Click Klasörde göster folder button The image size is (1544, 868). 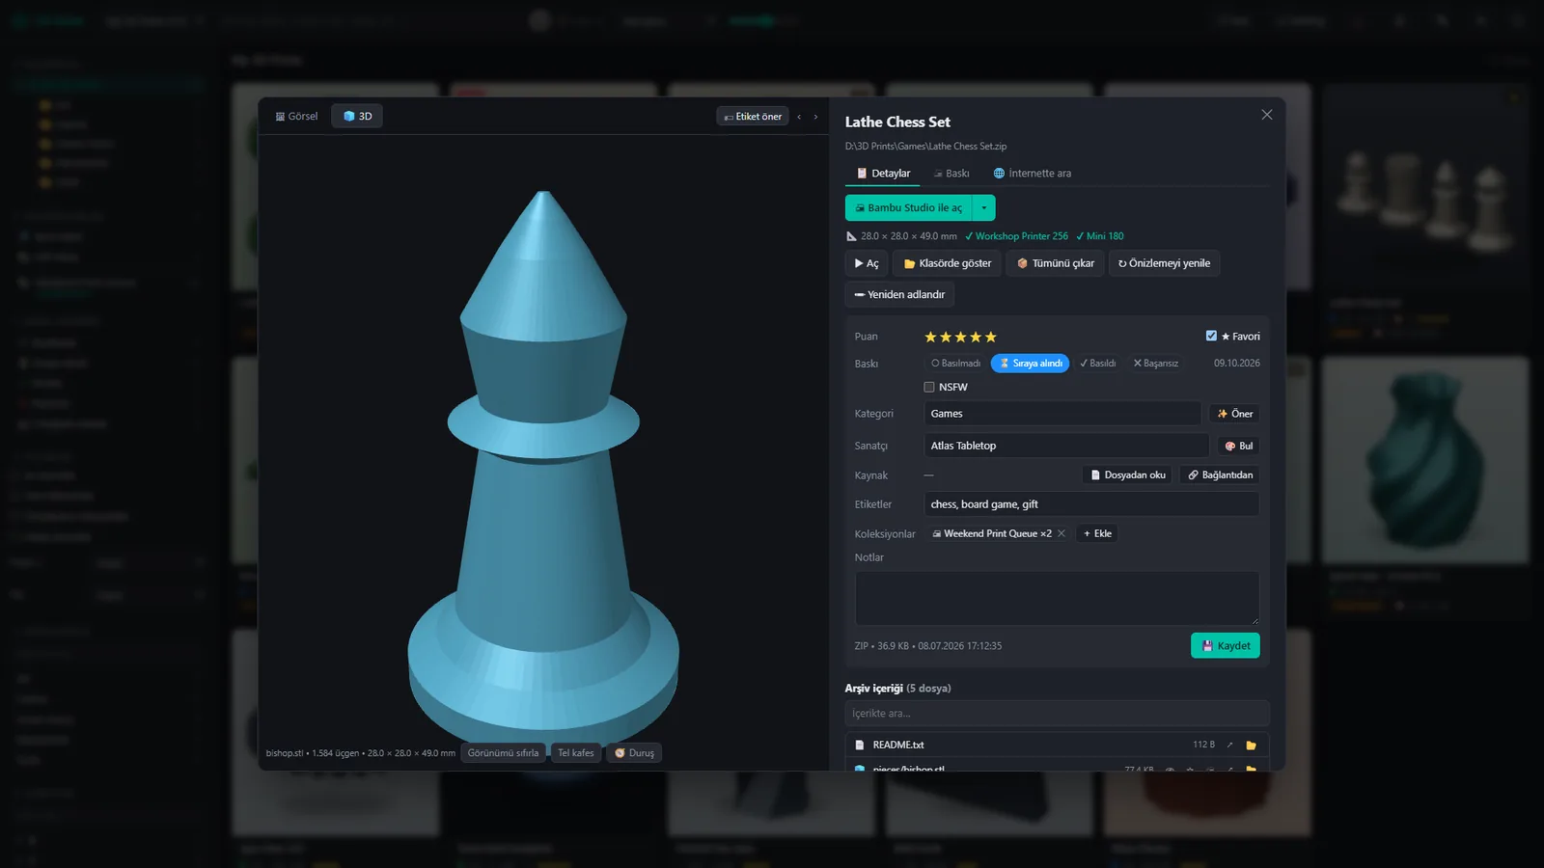point(947,263)
